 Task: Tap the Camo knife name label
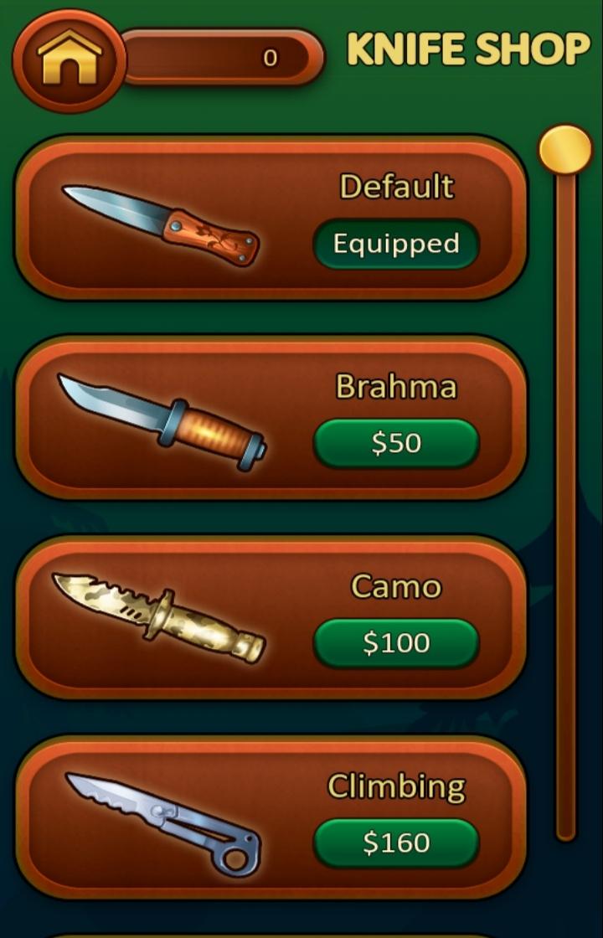396,586
